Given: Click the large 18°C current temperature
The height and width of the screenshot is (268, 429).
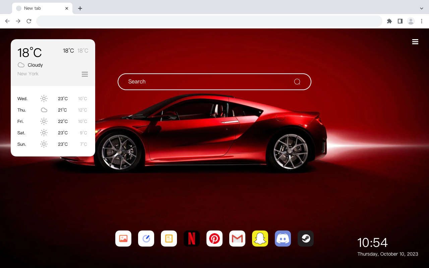Looking at the screenshot, I should point(29,53).
